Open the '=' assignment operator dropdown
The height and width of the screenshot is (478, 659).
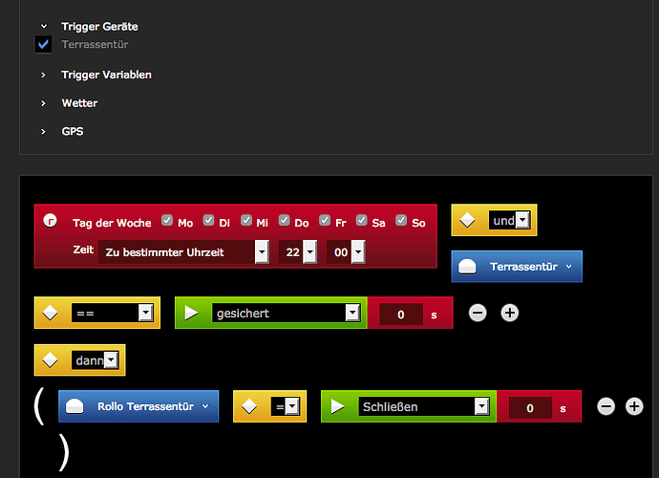point(285,406)
